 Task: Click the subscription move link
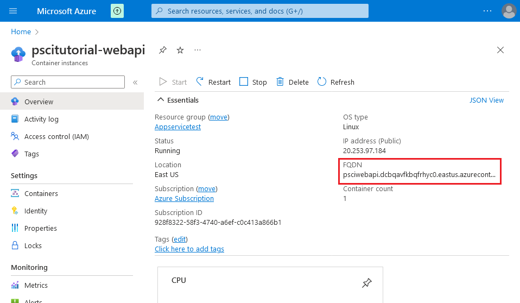click(x=207, y=189)
